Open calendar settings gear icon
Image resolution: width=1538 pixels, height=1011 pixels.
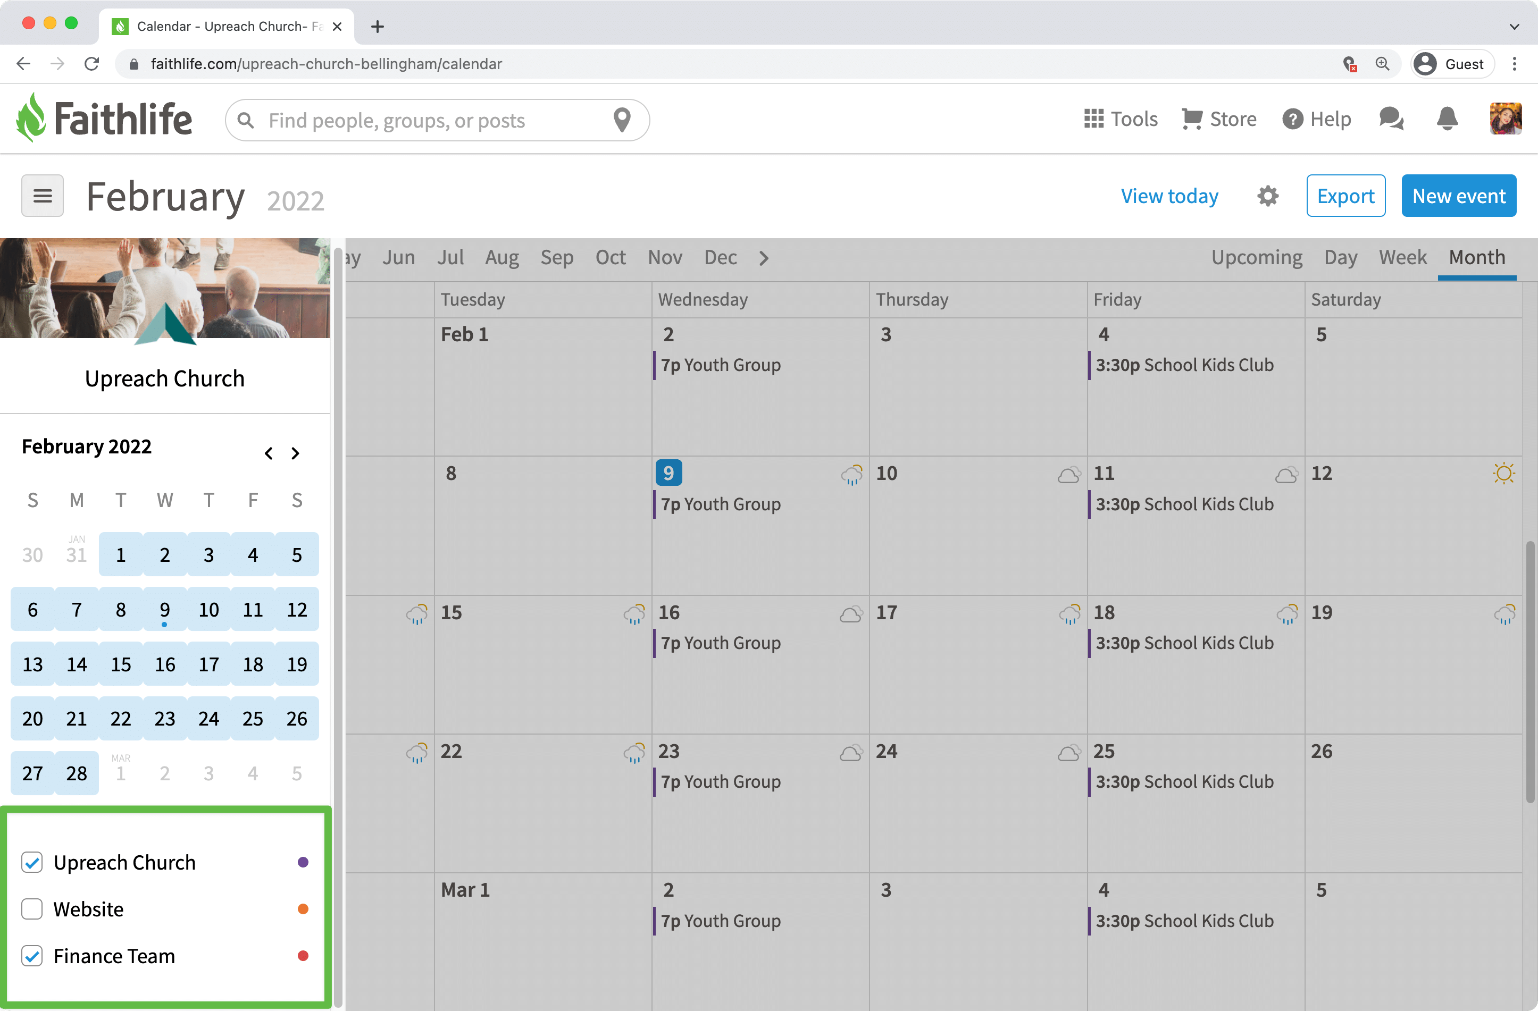pos(1268,196)
